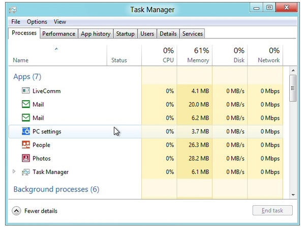The width and height of the screenshot is (305, 228).
Task: Expand the Task Manager process row
Action: click(x=14, y=171)
